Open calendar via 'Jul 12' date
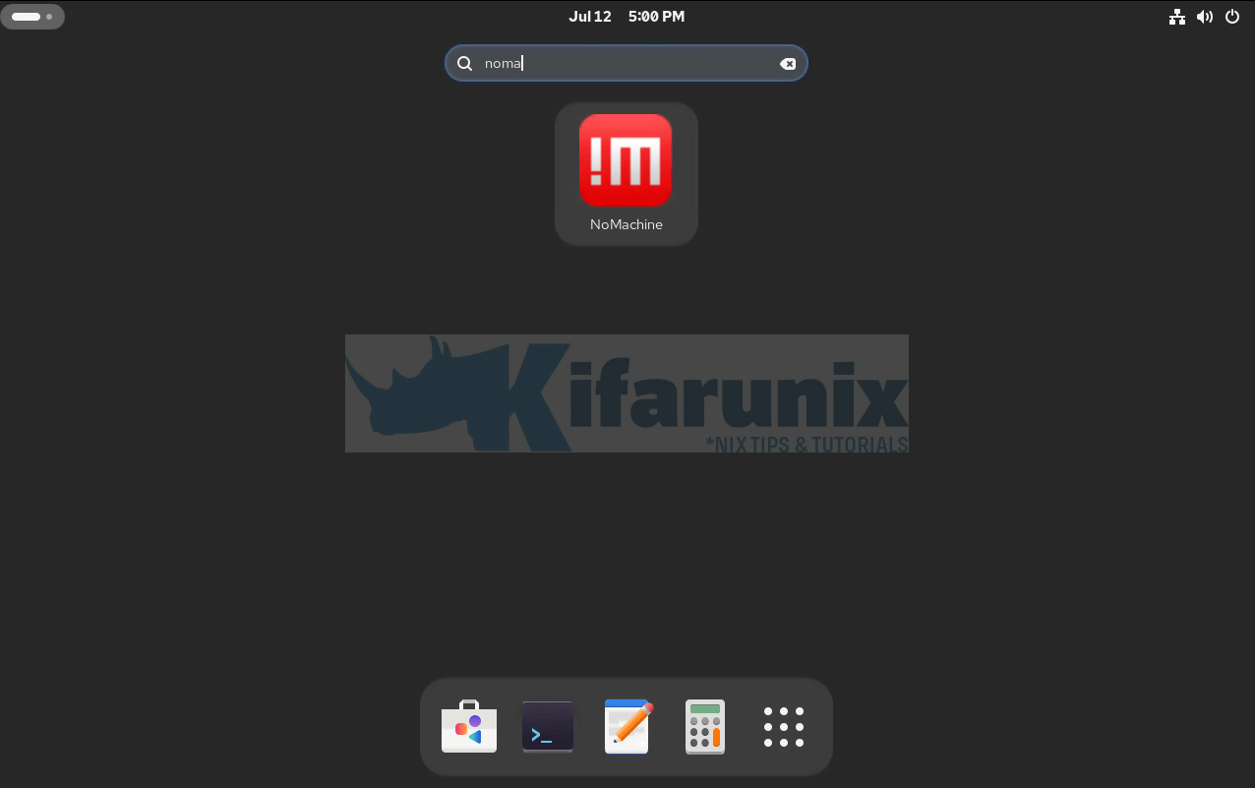 [x=590, y=17]
